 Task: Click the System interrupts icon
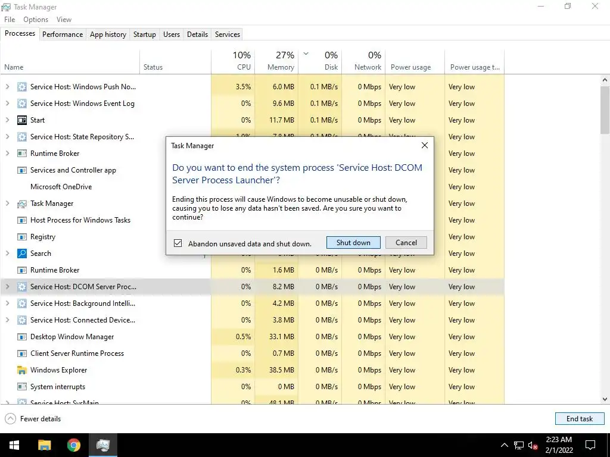coord(22,387)
